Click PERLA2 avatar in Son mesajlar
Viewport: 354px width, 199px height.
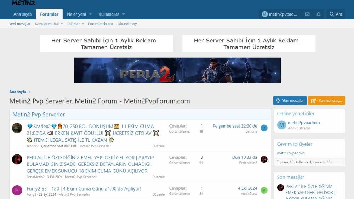coord(280,187)
